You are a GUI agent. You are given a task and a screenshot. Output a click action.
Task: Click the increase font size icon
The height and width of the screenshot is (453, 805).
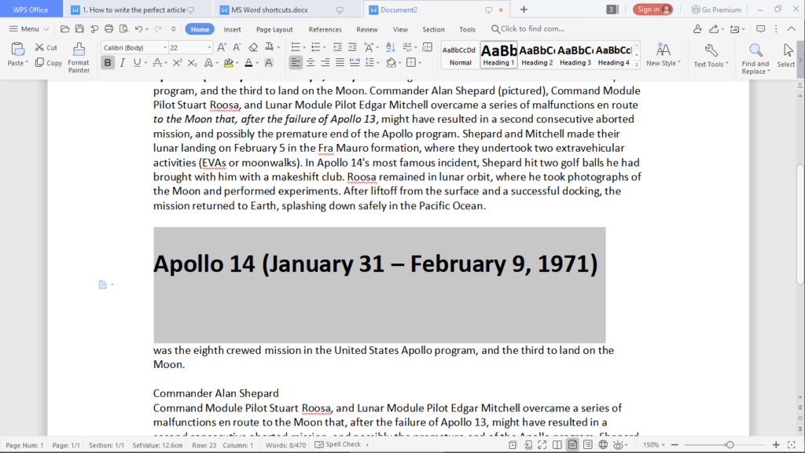click(222, 46)
